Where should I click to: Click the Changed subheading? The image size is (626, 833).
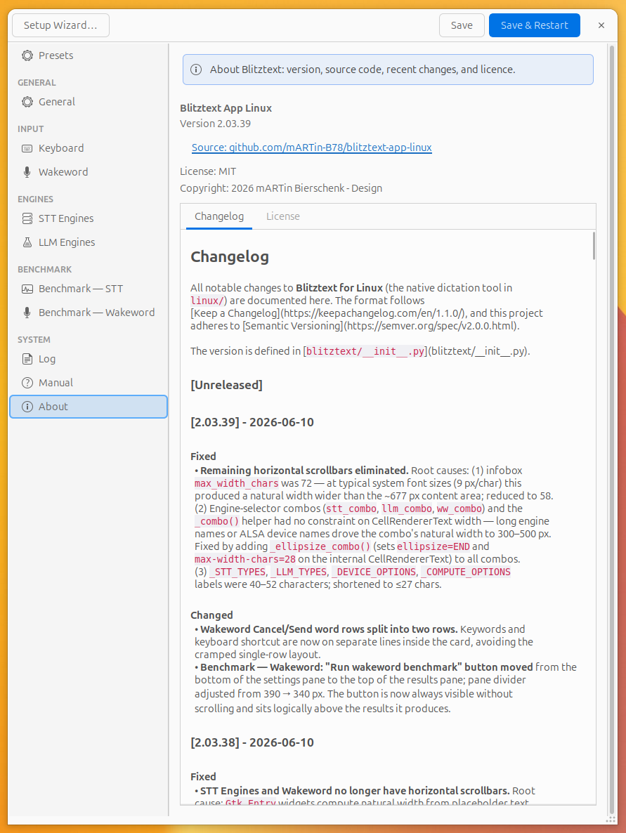[x=211, y=615]
